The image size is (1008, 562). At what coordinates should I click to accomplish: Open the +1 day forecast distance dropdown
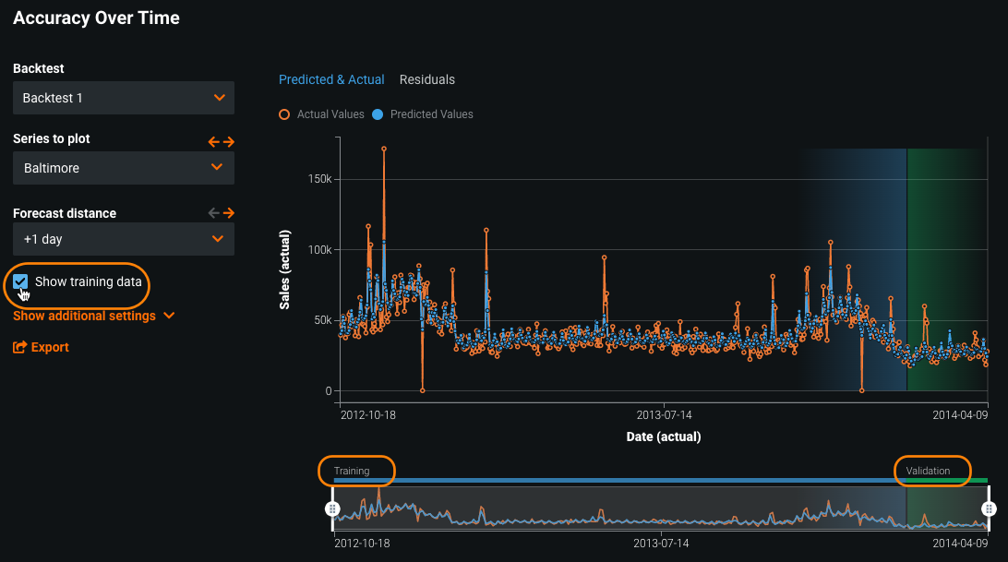pos(124,239)
